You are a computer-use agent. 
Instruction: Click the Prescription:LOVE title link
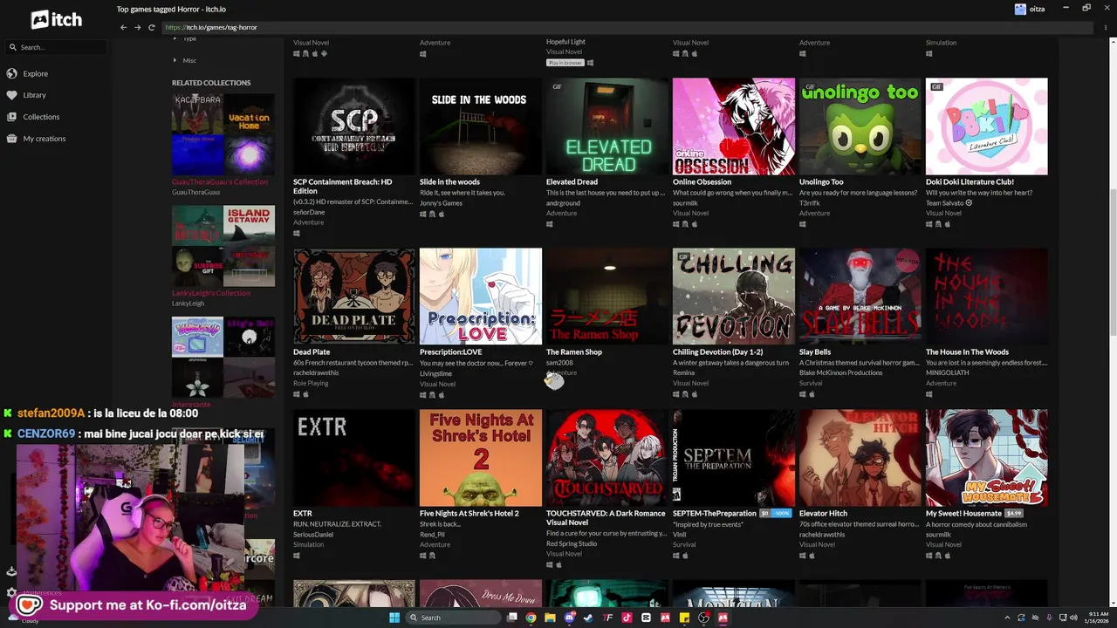point(450,352)
